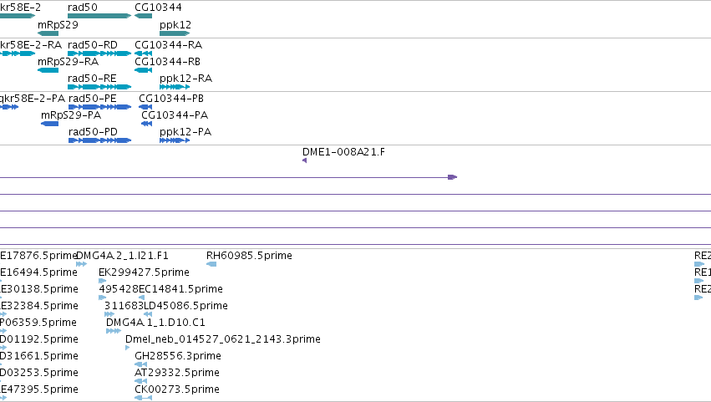
Task: Click the E16494.5prime label text
Action: pos(38,272)
